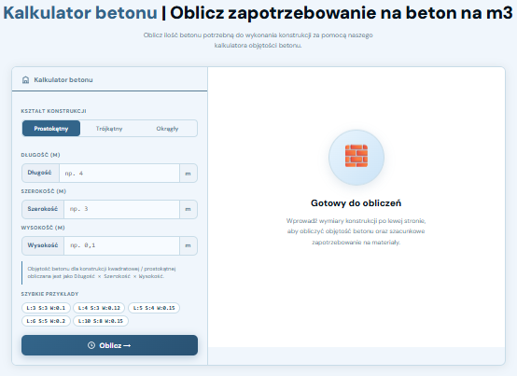This screenshot has height=376, width=517.
Task: Click the subtitle 'Oblicz ilość betonu potrzebną'
Action: tap(258, 40)
